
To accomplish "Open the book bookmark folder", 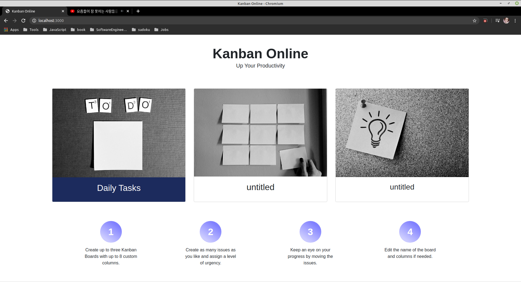I will click(78, 30).
